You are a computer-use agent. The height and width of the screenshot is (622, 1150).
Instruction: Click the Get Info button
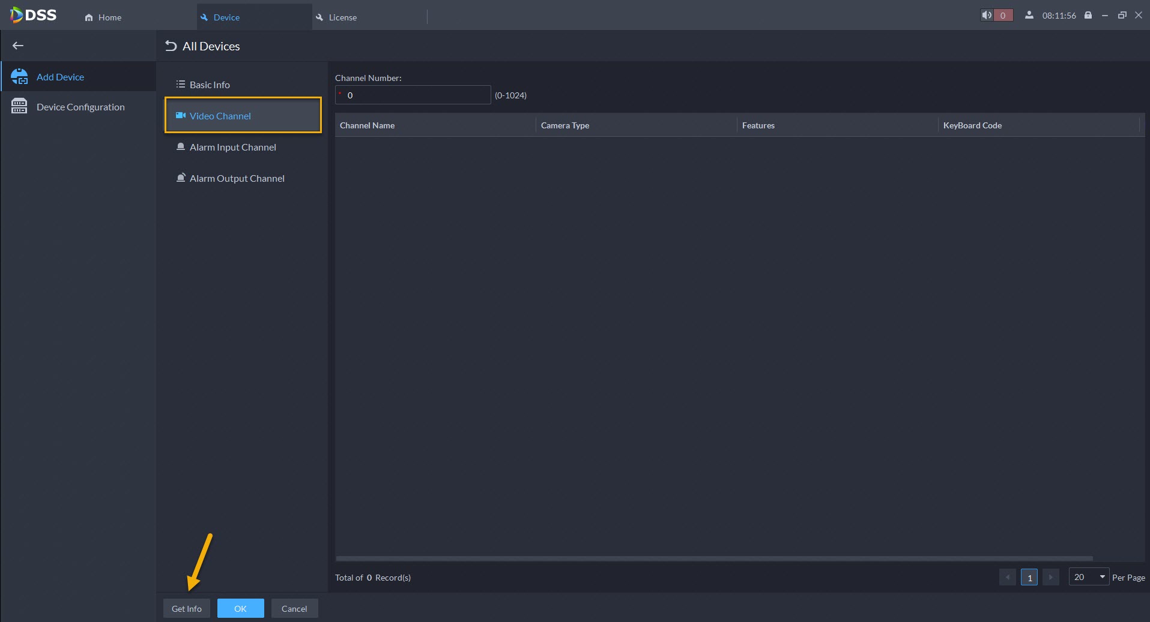tap(187, 608)
